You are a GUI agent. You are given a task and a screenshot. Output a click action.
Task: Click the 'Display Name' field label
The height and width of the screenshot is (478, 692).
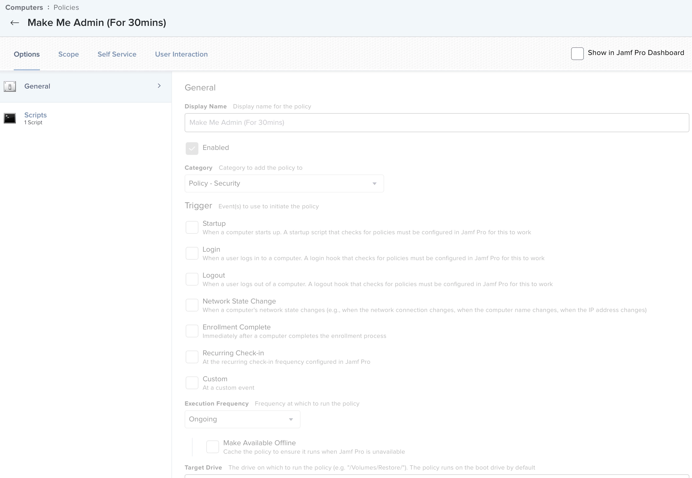(x=206, y=106)
